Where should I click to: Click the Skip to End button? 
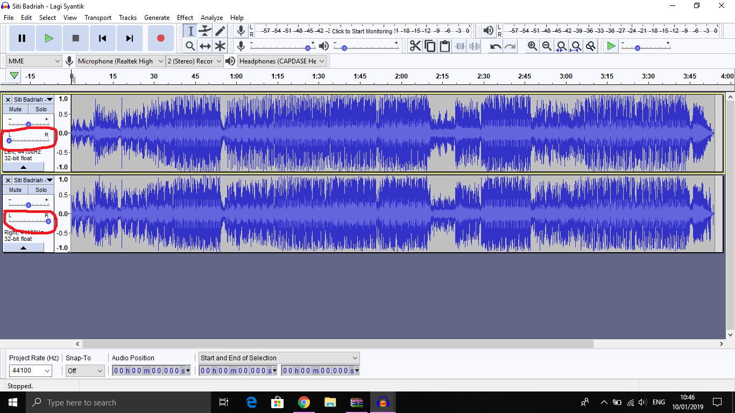click(x=129, y=38)
